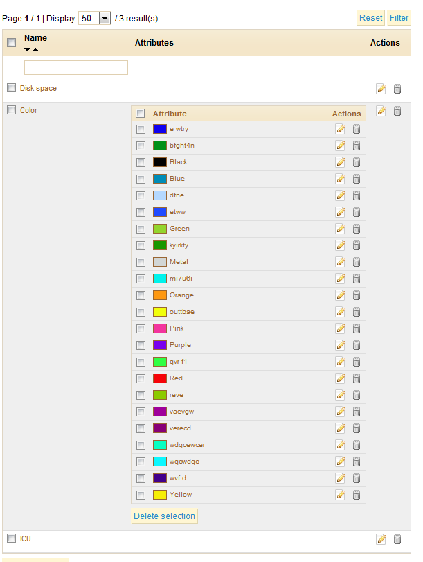423x562 pixels.
Task: Delete the Yellow attribute via trash icon
Action: (357, 495)
